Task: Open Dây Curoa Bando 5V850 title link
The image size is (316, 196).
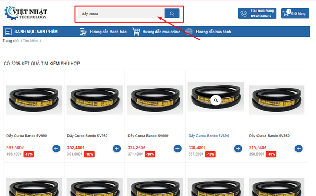Action: point(269,136)
